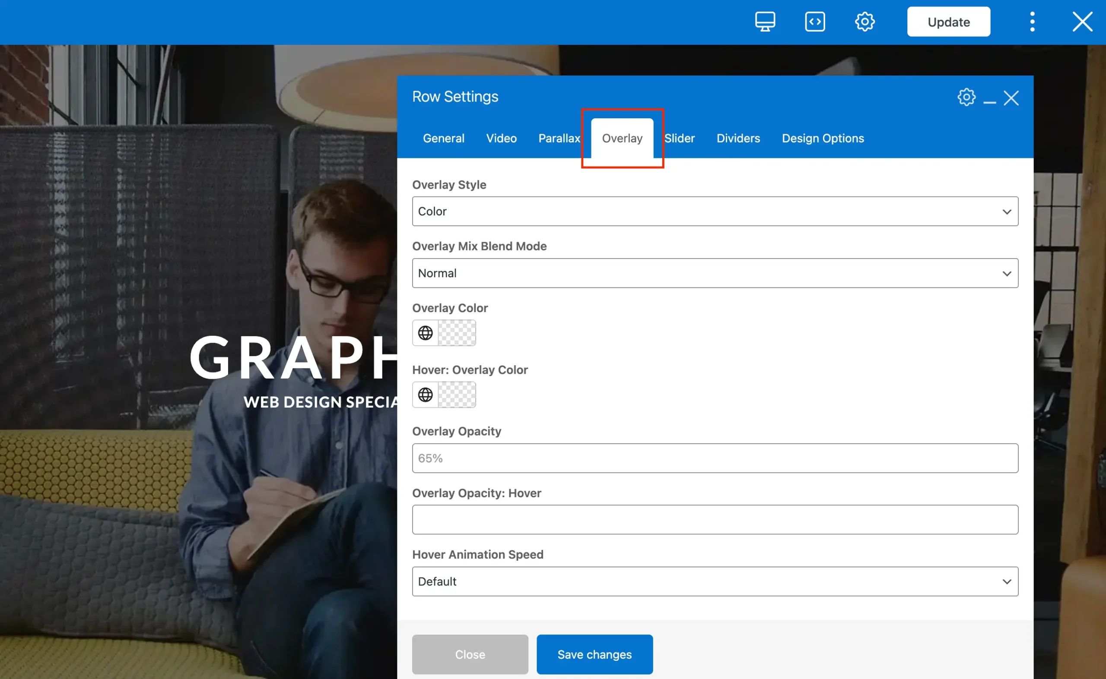Click the Overlay Opacity input field
Screen dimensions: 1106x679
(715, 458)
